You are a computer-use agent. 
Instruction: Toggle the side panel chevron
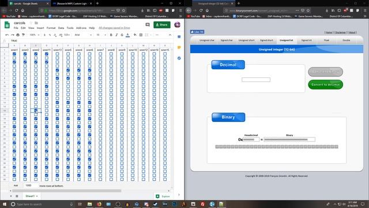[179, 195]
